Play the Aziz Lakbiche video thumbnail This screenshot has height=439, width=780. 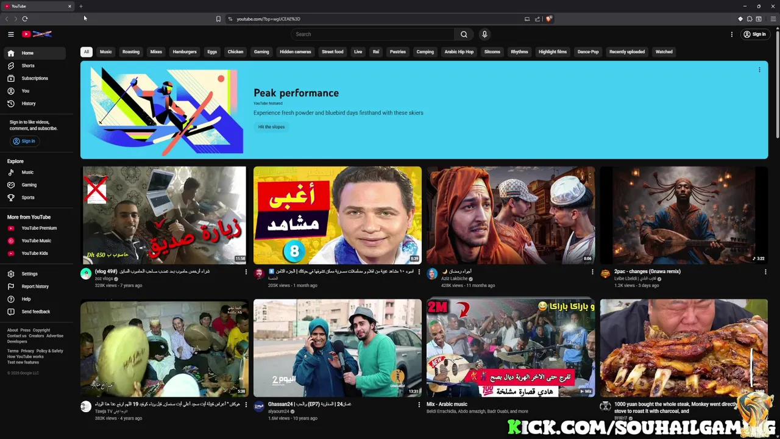tap(511, 215)
